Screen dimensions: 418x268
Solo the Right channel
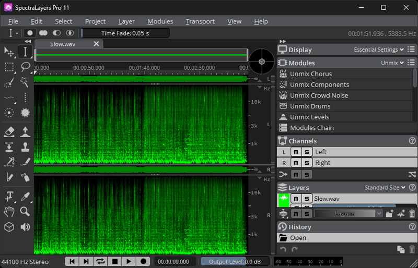[307, 163]
